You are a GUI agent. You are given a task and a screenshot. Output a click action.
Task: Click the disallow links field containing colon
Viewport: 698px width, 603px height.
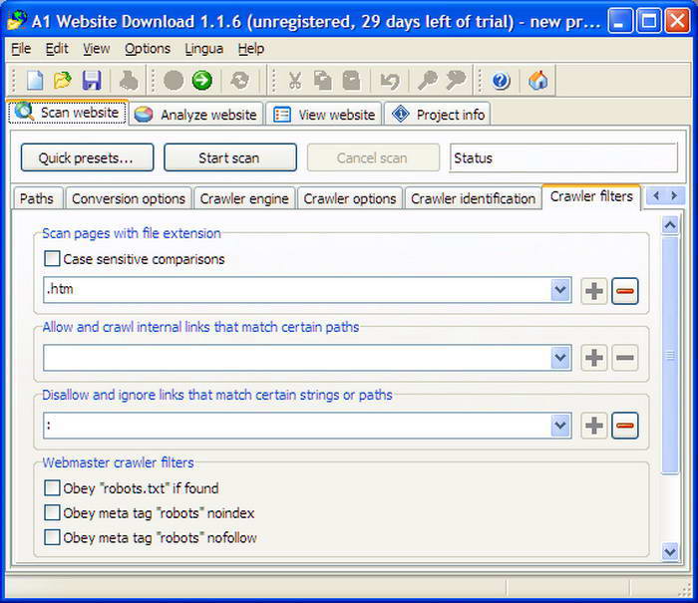[297, 426]
